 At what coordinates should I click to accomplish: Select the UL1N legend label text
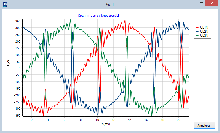pos(204,28)
